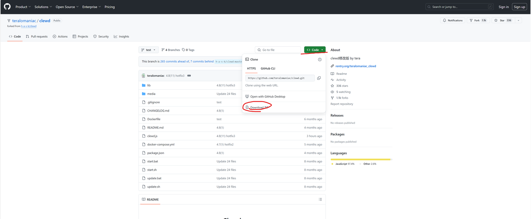Focus the Search or jump to field
The width and height of the screenshot is (531, 219).
[460, 7]
